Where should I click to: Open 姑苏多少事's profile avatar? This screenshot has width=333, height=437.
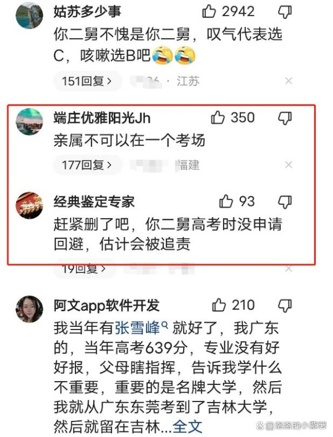coord(29,16)
